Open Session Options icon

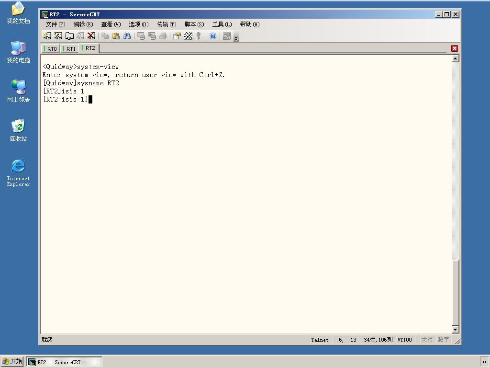(x=177, y=36)
